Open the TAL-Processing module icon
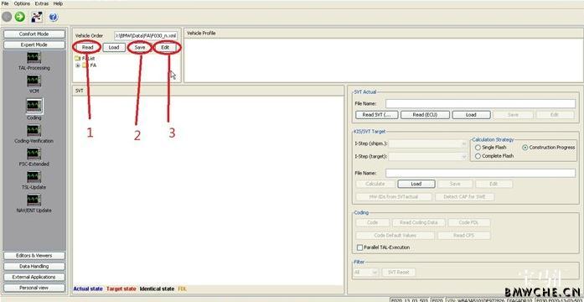The width and height of the screenshot is (584, 302). (34, 57)
